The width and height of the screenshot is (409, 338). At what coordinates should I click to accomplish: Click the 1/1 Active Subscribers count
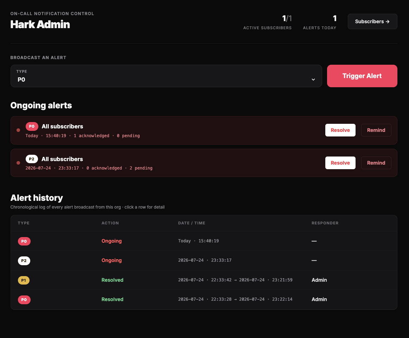(x=287, y=18)
